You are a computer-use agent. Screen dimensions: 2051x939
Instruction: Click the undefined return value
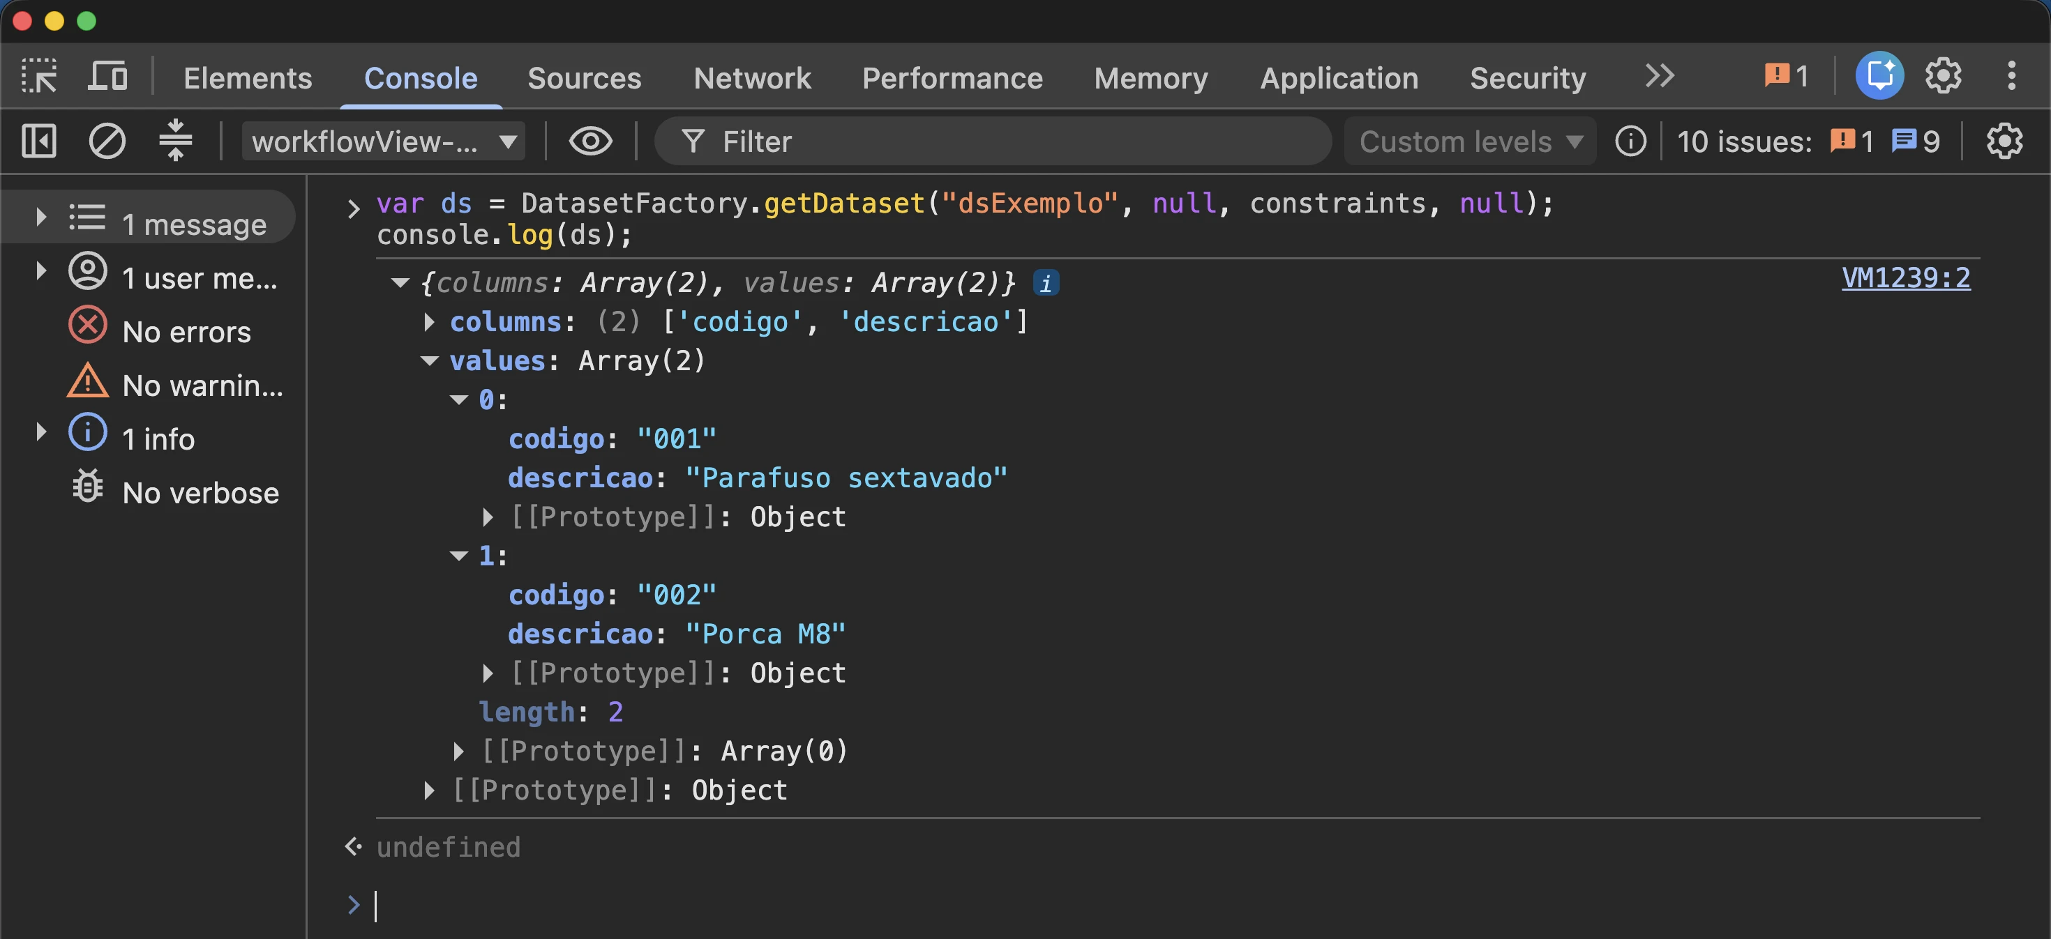(449, 847)
